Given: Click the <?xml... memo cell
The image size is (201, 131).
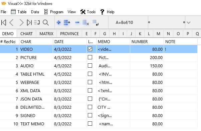Looking at the screenshot, I should tap(113, 91).
